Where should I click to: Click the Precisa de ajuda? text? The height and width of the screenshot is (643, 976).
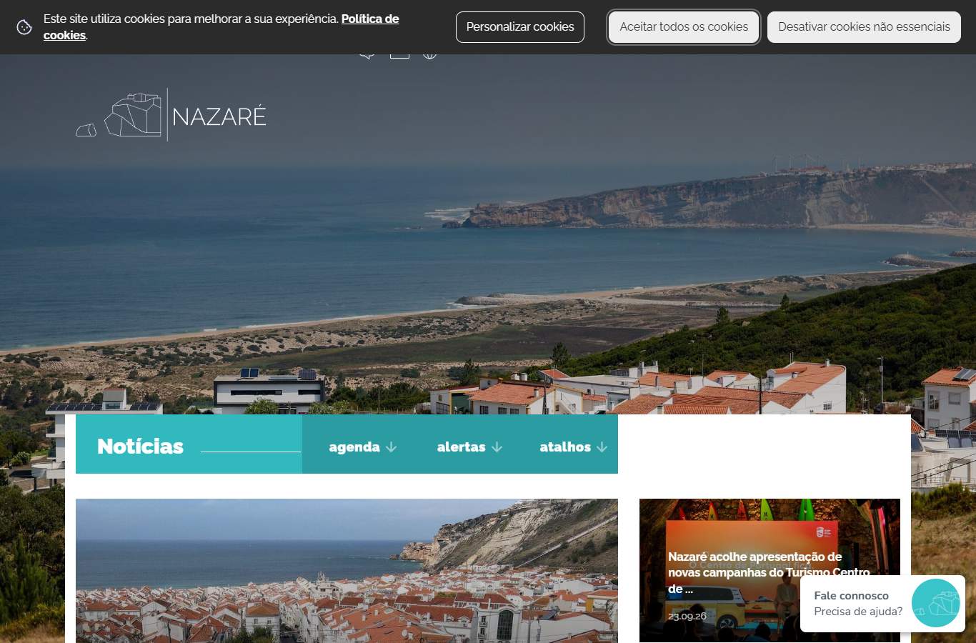pos(858,612)
